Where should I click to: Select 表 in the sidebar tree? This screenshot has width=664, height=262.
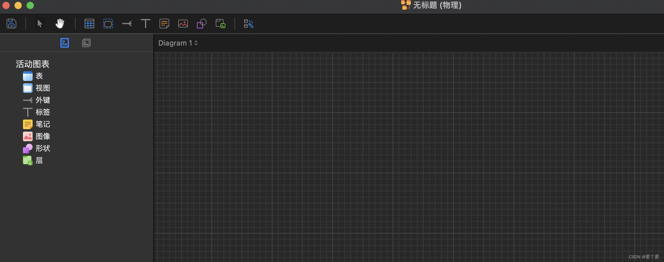click(33, 76)
